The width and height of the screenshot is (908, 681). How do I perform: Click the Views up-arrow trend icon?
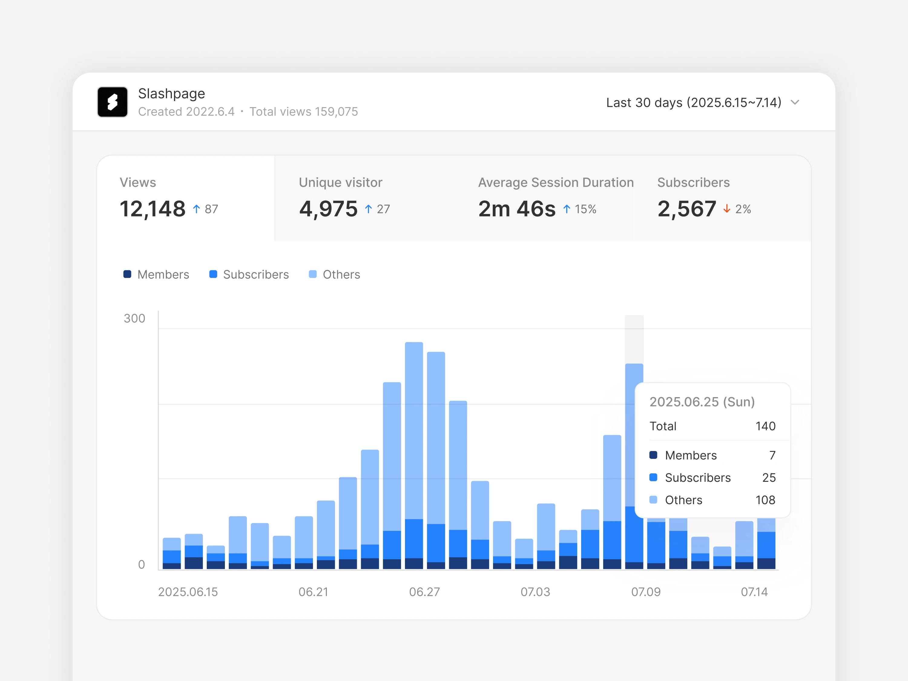pos(197,209)
